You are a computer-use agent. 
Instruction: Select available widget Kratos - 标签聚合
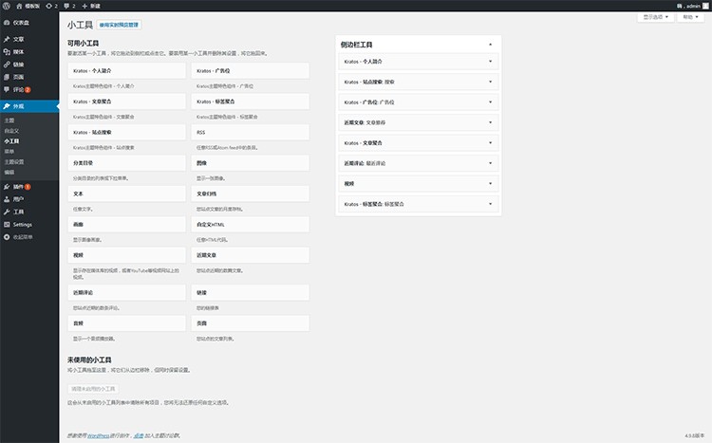(251, 102)
